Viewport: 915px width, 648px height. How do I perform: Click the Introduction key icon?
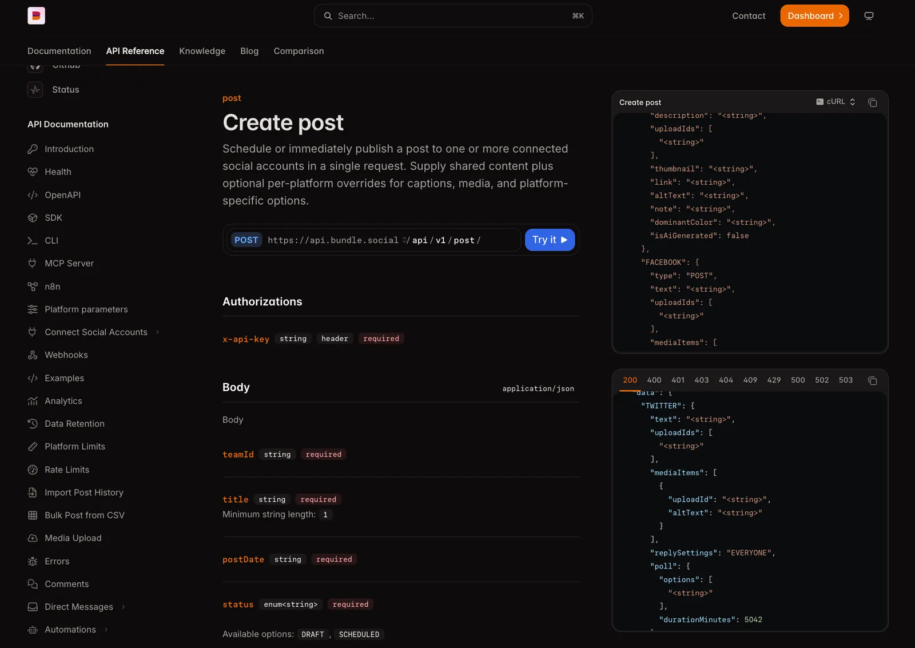coord(33,149)
